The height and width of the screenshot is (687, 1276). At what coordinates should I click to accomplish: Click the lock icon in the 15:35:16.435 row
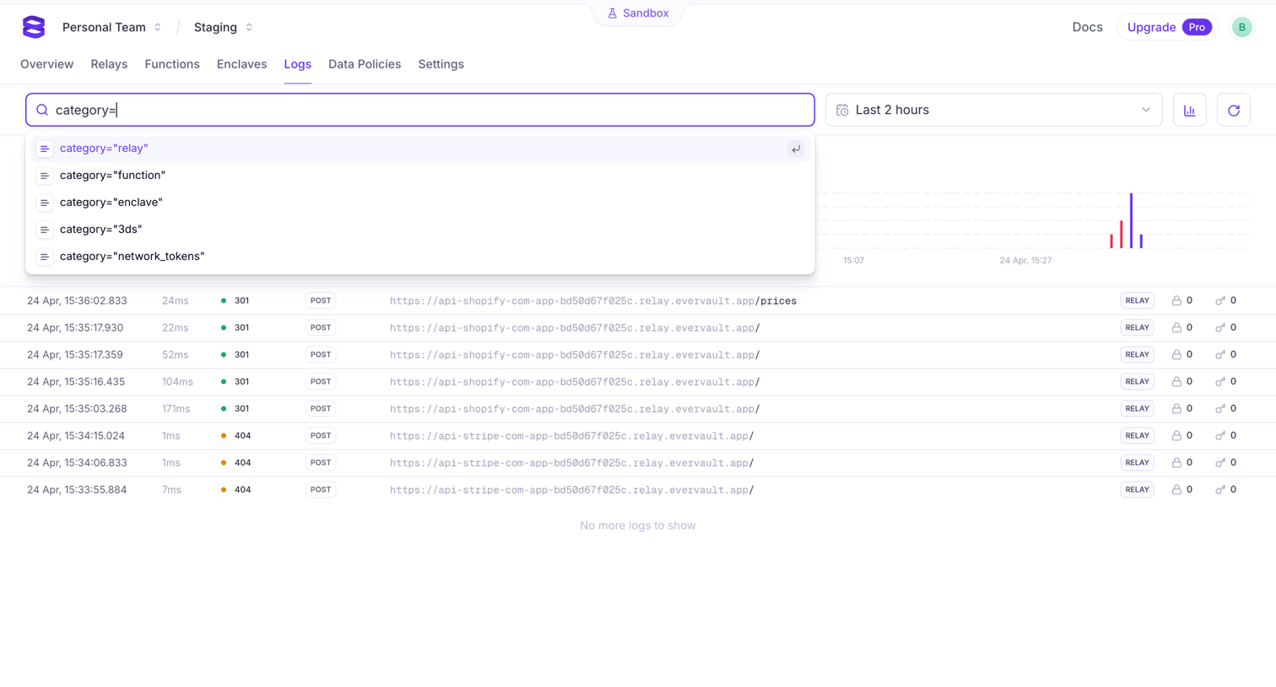pos(1176,381)
